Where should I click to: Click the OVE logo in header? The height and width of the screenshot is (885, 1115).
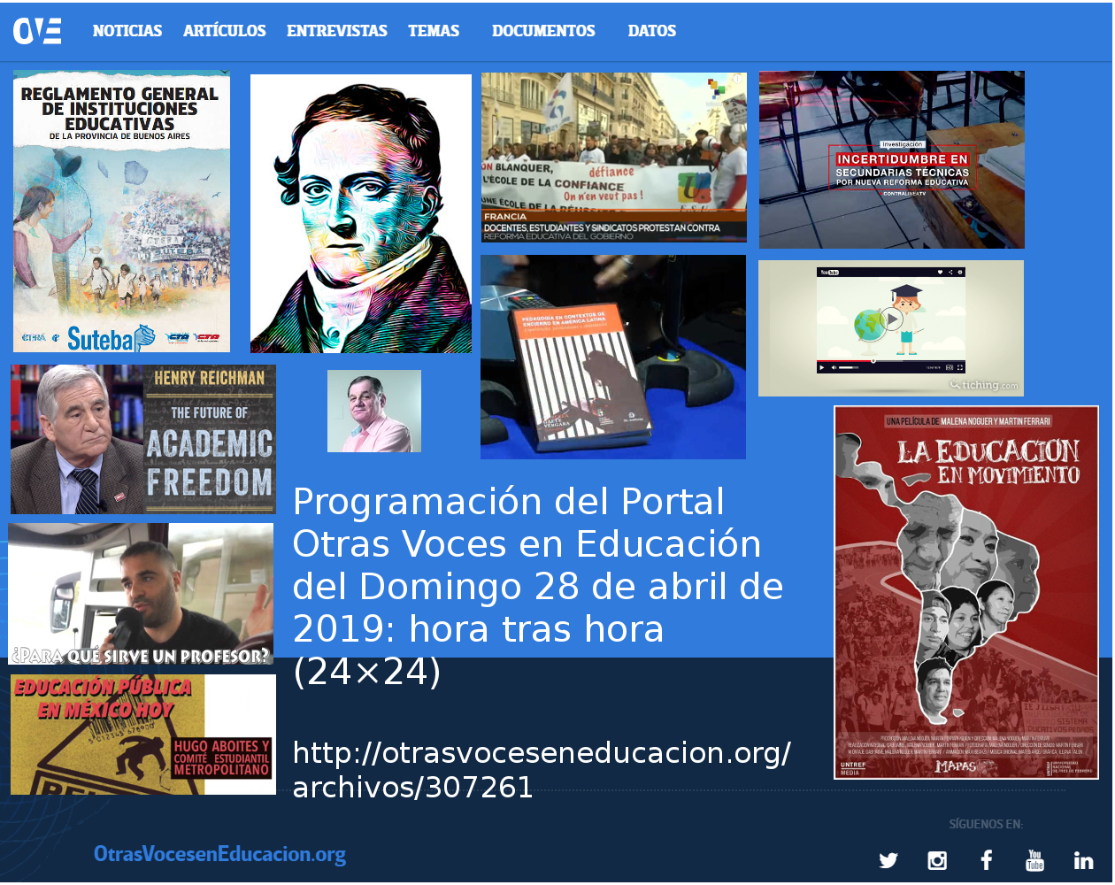(37, 31)
